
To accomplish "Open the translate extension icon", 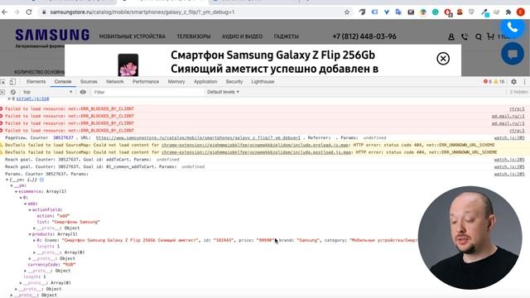I will pos(398,12).
